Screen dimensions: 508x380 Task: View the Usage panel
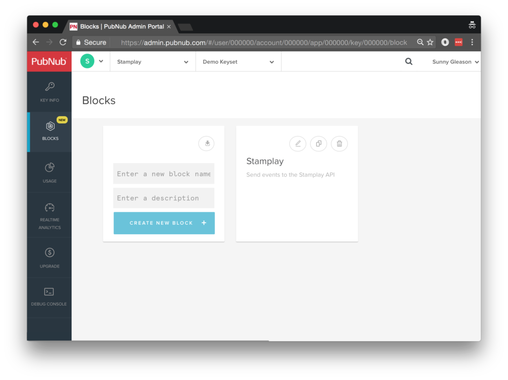pyautogui.click(x=49, y=172)
